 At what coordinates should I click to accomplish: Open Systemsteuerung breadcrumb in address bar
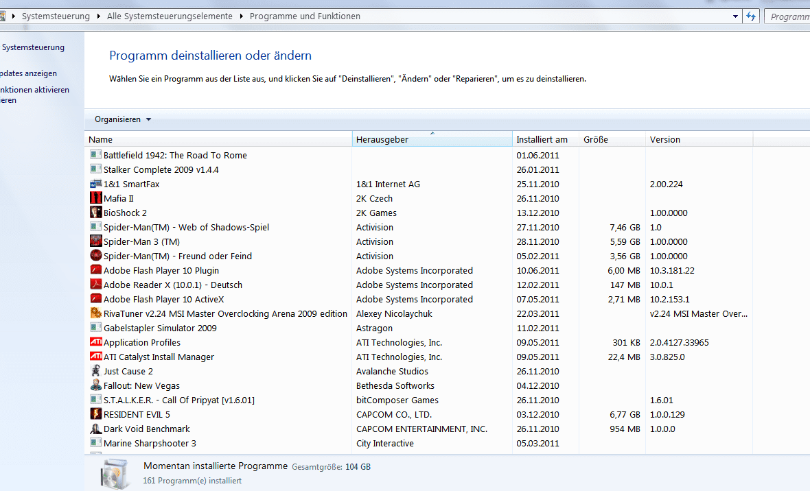click(x=56, y=16)
